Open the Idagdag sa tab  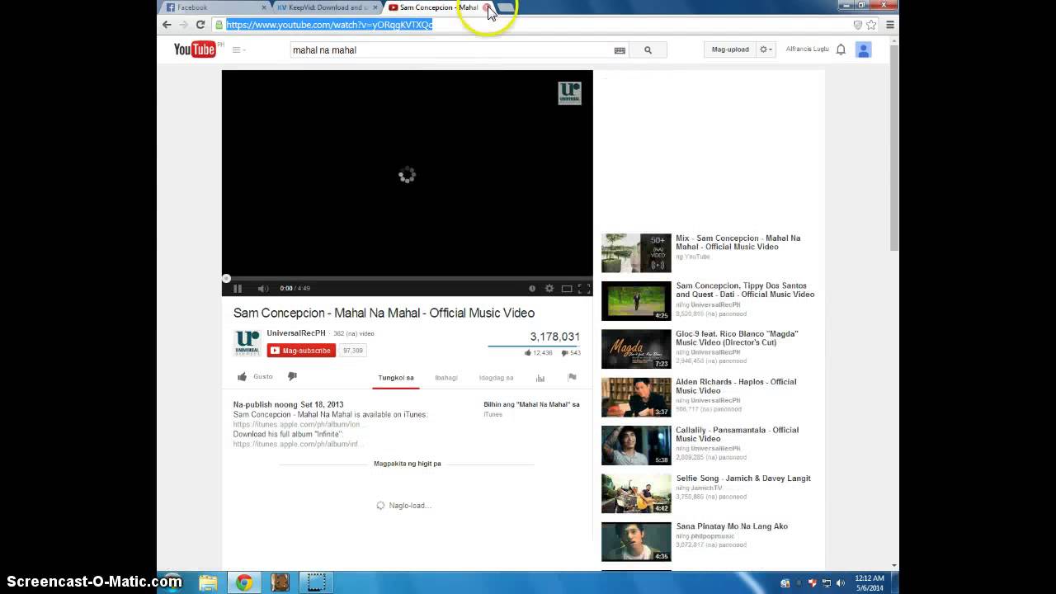pos(496,378)
